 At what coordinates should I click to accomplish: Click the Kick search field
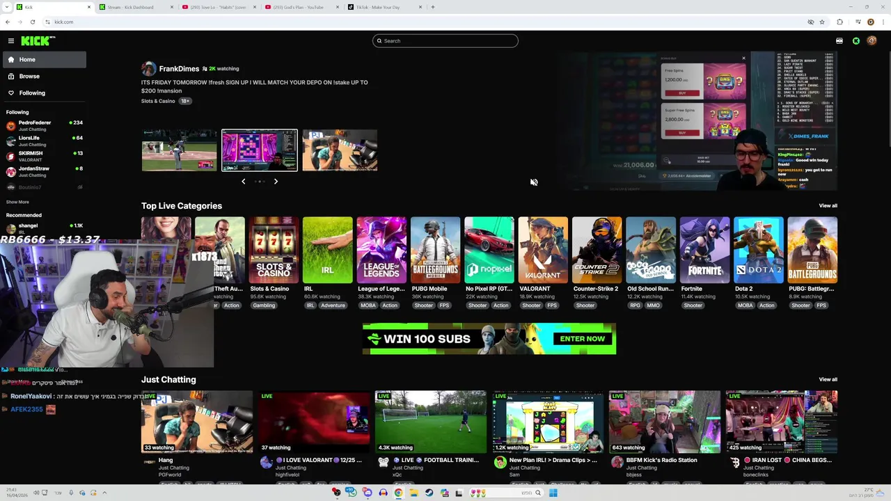pos(445,41)
